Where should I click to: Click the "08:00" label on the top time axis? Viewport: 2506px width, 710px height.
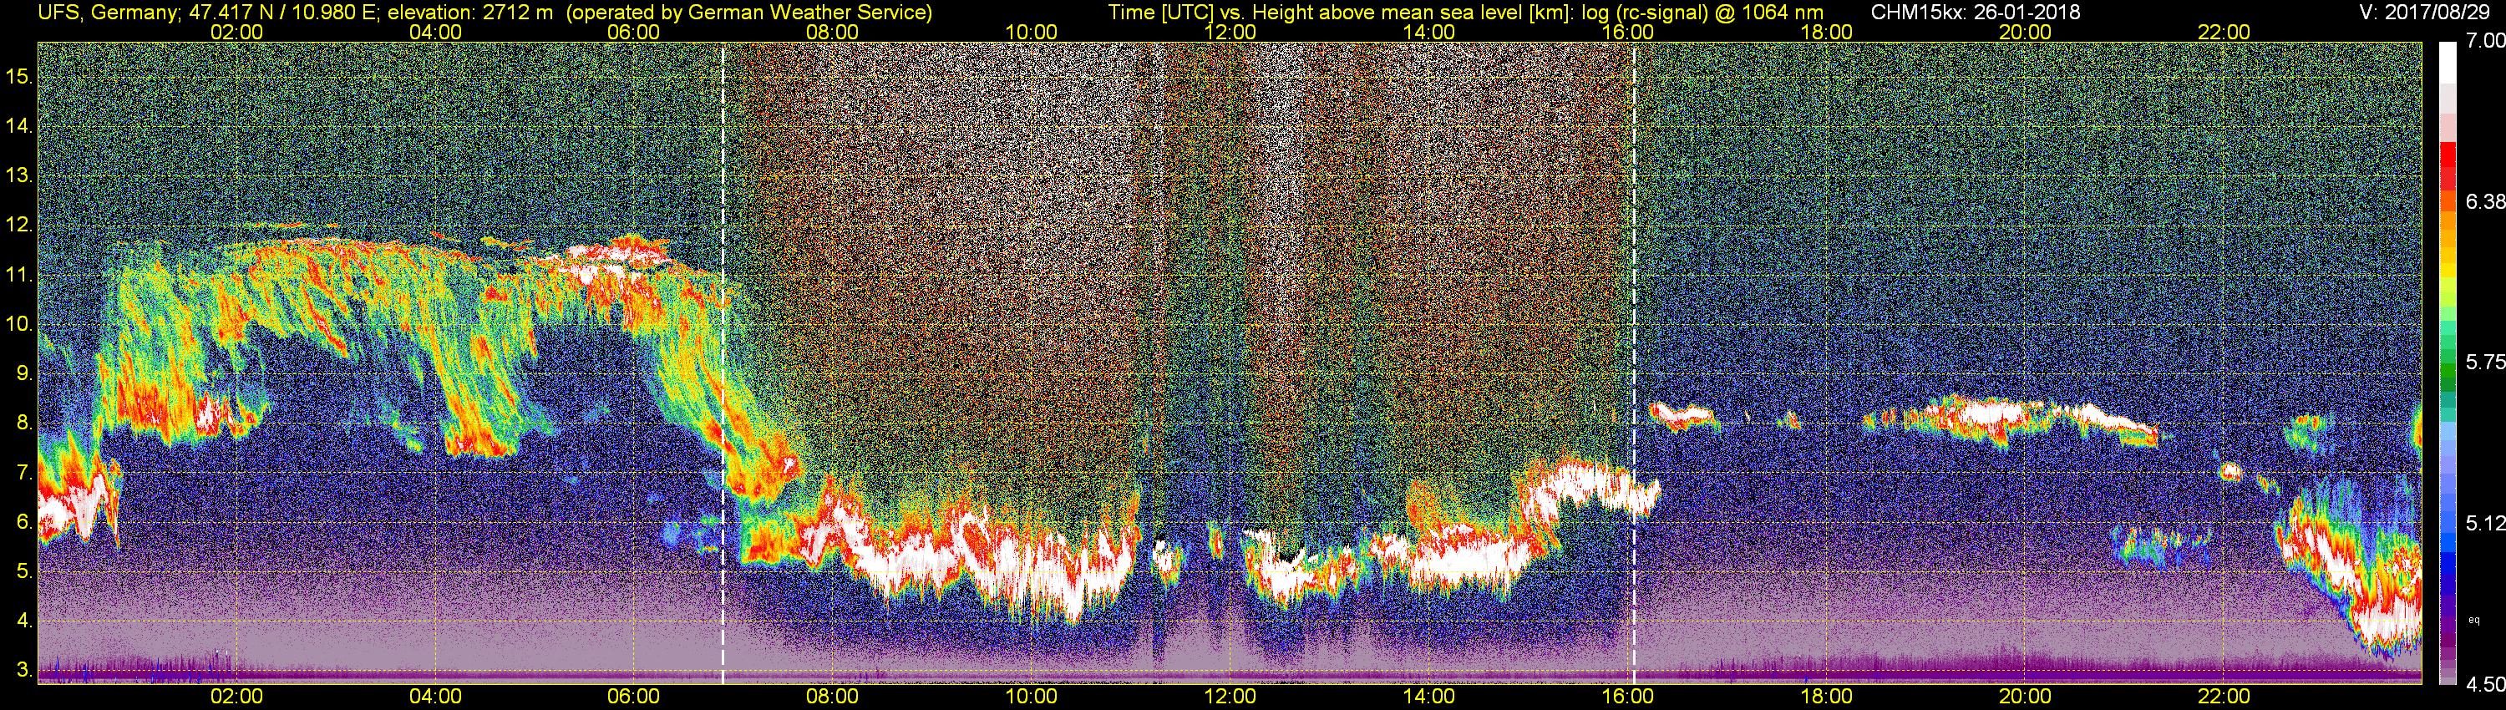[833, 32]
